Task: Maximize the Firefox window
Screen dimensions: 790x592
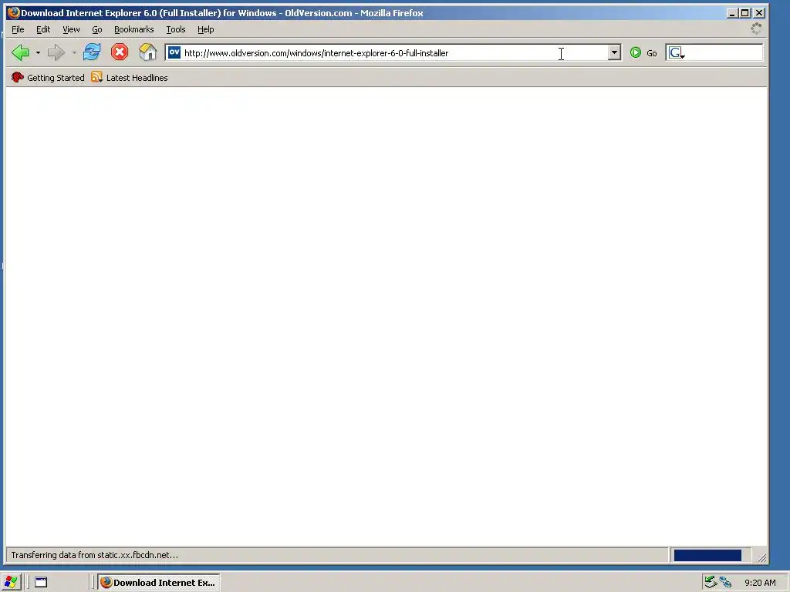Action: [x=745, y=13]
